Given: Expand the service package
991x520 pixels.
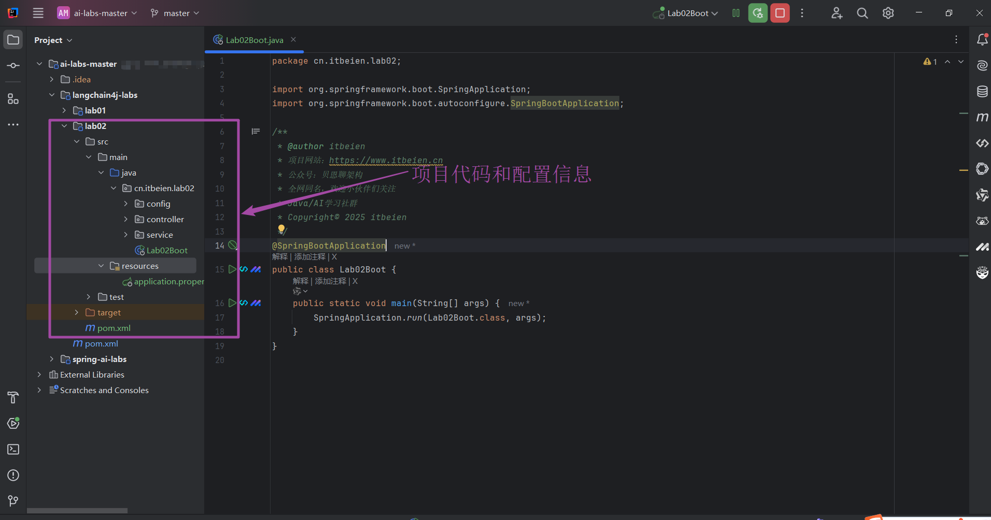Looking at the screenshot, I should point(126,235).
